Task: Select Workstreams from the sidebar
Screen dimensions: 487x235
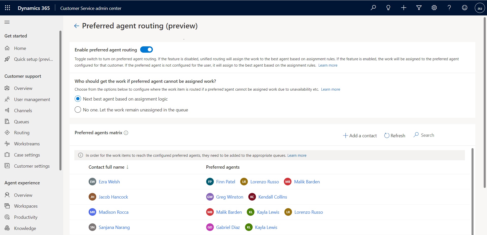Action: click(x=26, y=144)
